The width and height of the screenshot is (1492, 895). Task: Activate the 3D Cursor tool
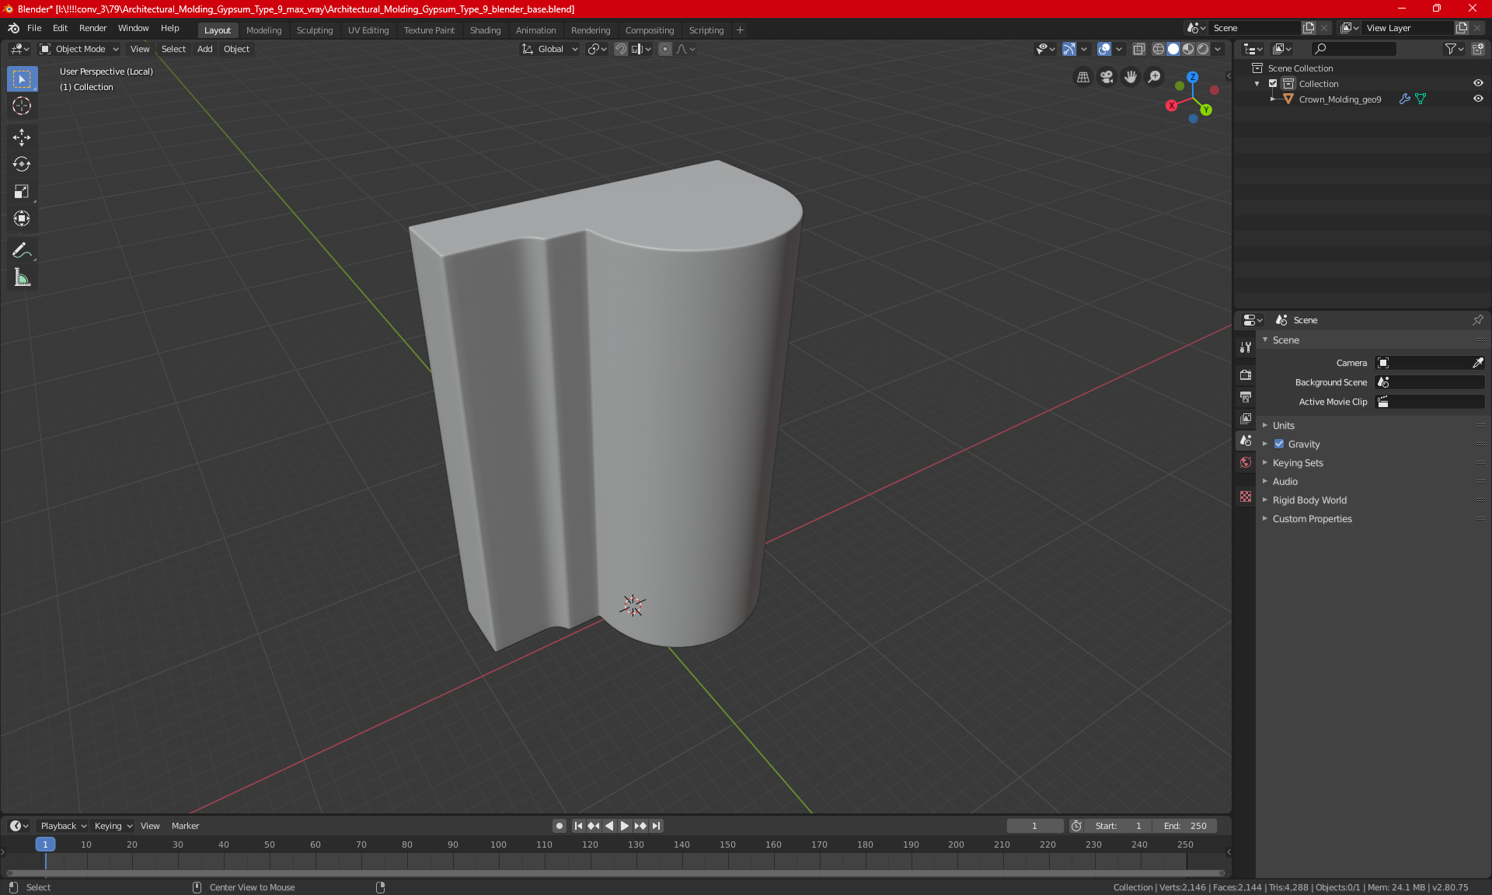pos(22,106)
